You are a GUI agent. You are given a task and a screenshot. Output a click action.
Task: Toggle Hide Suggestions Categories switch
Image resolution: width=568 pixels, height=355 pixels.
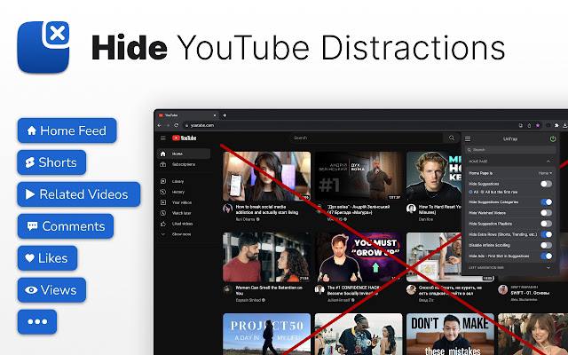click(x=547, y=202)
